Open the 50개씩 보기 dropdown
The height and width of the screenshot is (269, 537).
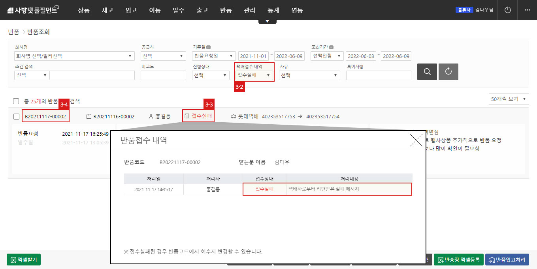[509, 99]
